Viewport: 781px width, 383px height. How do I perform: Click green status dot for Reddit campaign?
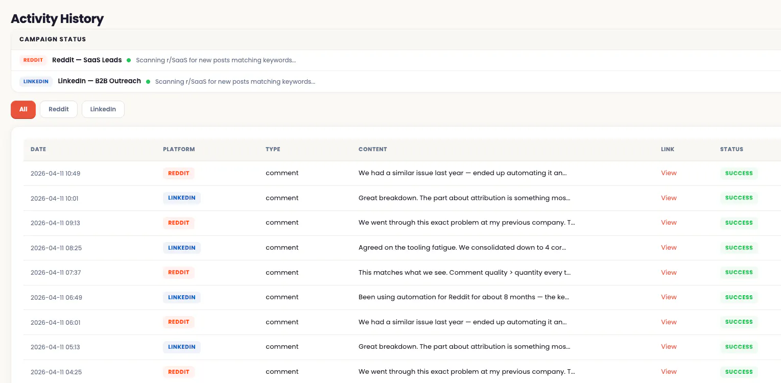[x=129, y=60]
